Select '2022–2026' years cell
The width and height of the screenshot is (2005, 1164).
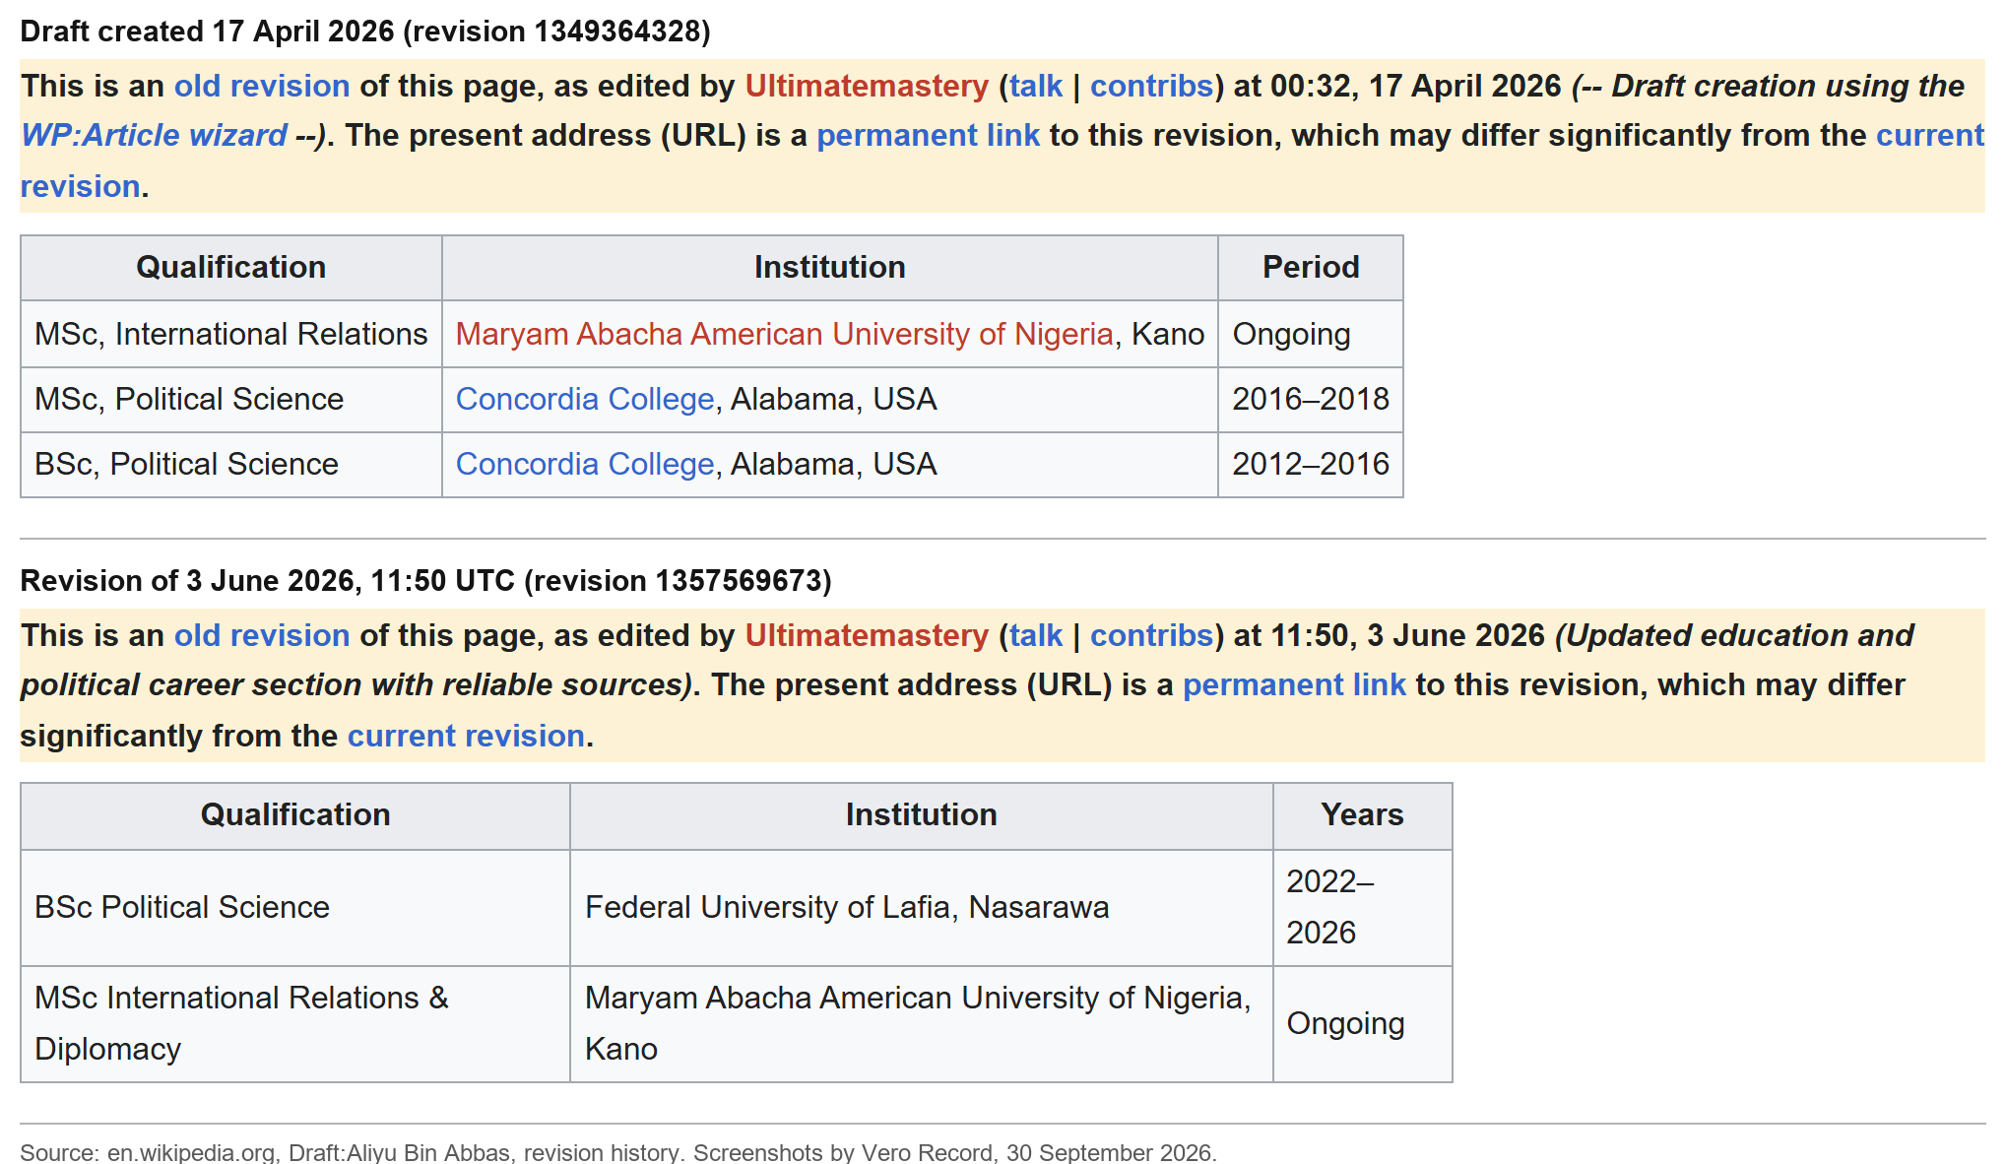tap(1362, 908)
